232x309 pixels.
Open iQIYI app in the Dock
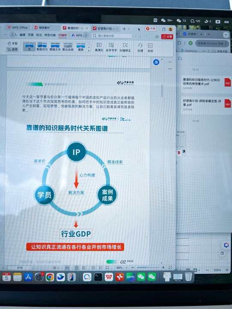[x=130, y=277]
